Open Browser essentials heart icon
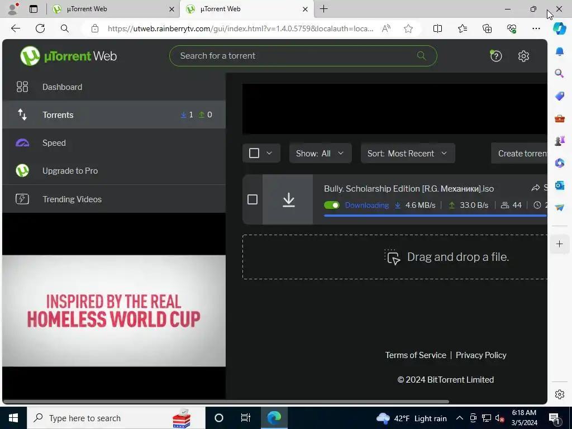Viewport: 572px width, 429px height. (x=512, y=28)
